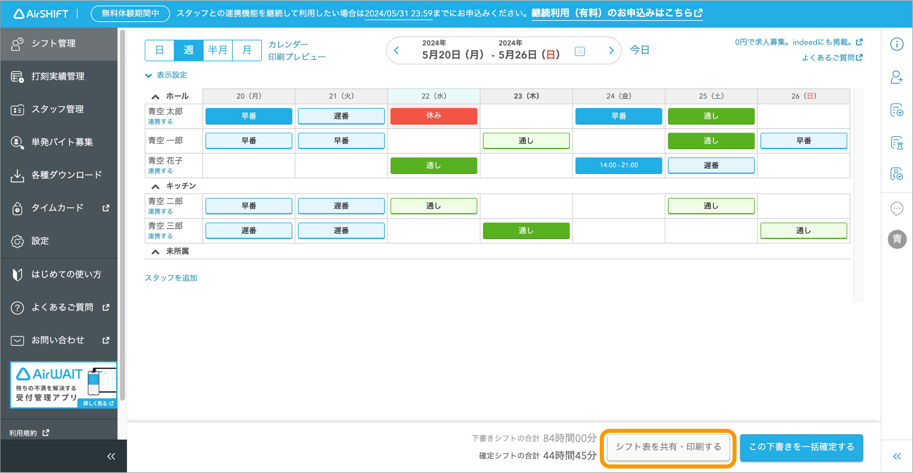Click 青空 一郎 staff name

[x=165, y=141]
